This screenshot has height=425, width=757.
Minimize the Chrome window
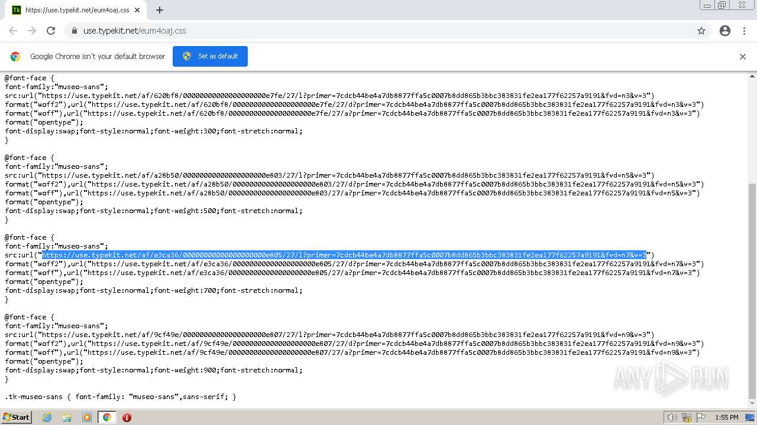click(707, 5)
